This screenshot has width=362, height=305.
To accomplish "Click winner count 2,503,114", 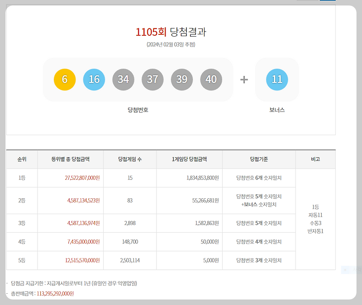I will (x=130, y=261).
